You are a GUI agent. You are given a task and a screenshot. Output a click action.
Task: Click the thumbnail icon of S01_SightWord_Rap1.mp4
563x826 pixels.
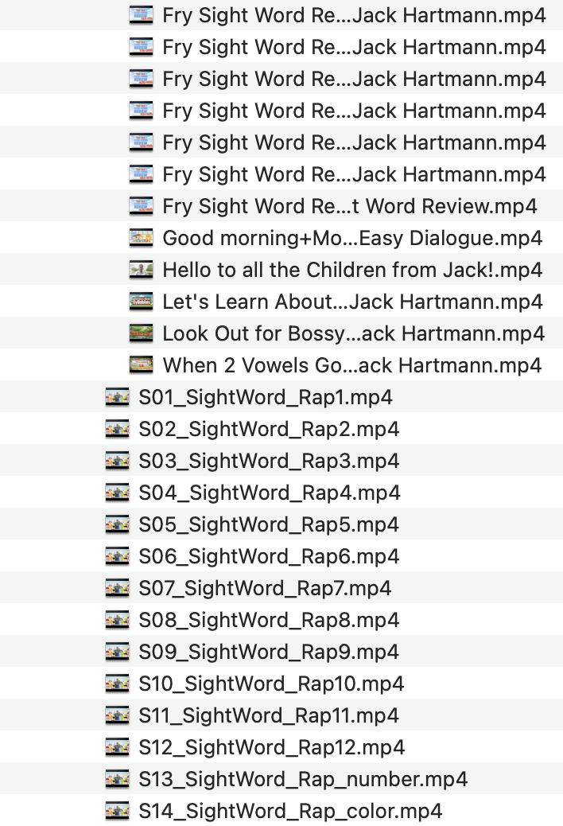tap(118, 397)
